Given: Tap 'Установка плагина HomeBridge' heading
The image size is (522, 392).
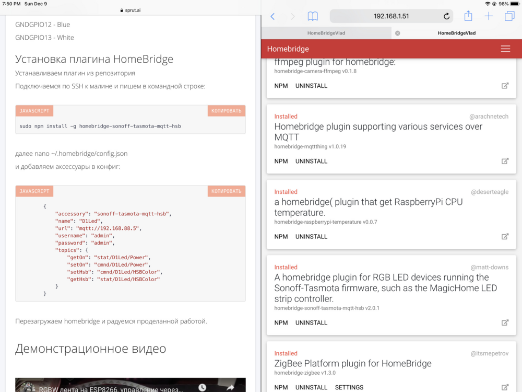Looking at the screenshot, I should pyautogui.click(x=94, y=59).
